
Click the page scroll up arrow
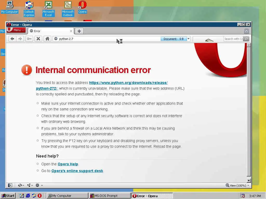(x=249, y=45)
